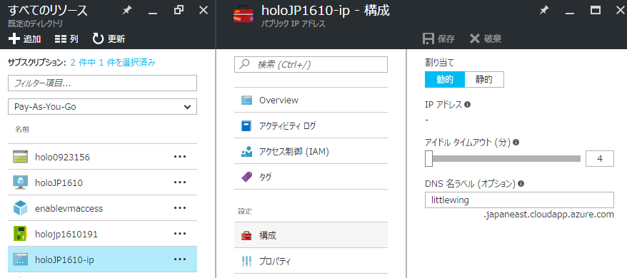
Task: Click the subscription selection link
Action: point(113,62)
